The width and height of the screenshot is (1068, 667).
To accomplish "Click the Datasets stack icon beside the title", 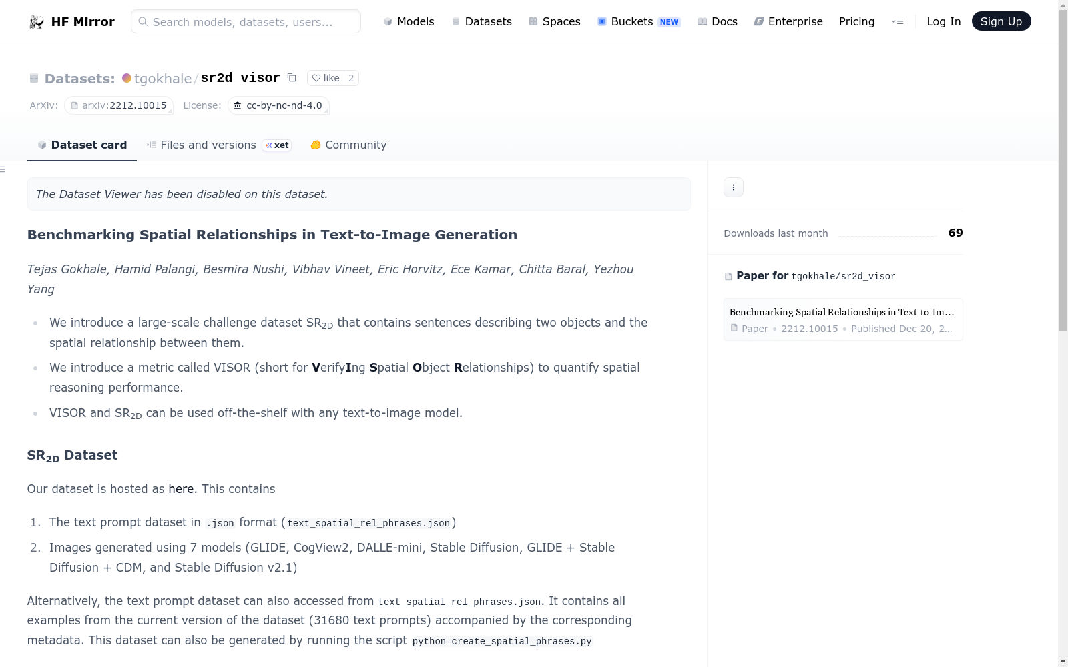I will (34, 79).
